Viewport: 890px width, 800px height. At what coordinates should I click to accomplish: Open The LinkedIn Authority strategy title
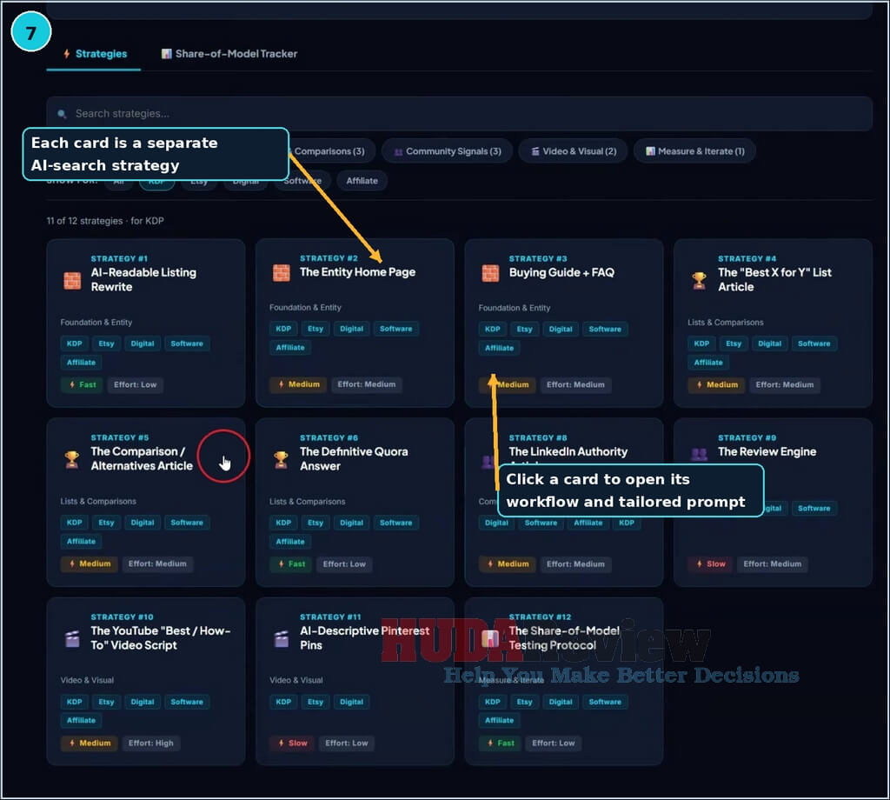(x=568, y=452)
